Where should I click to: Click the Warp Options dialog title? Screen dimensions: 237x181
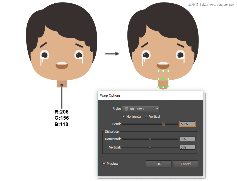[110, 95]
